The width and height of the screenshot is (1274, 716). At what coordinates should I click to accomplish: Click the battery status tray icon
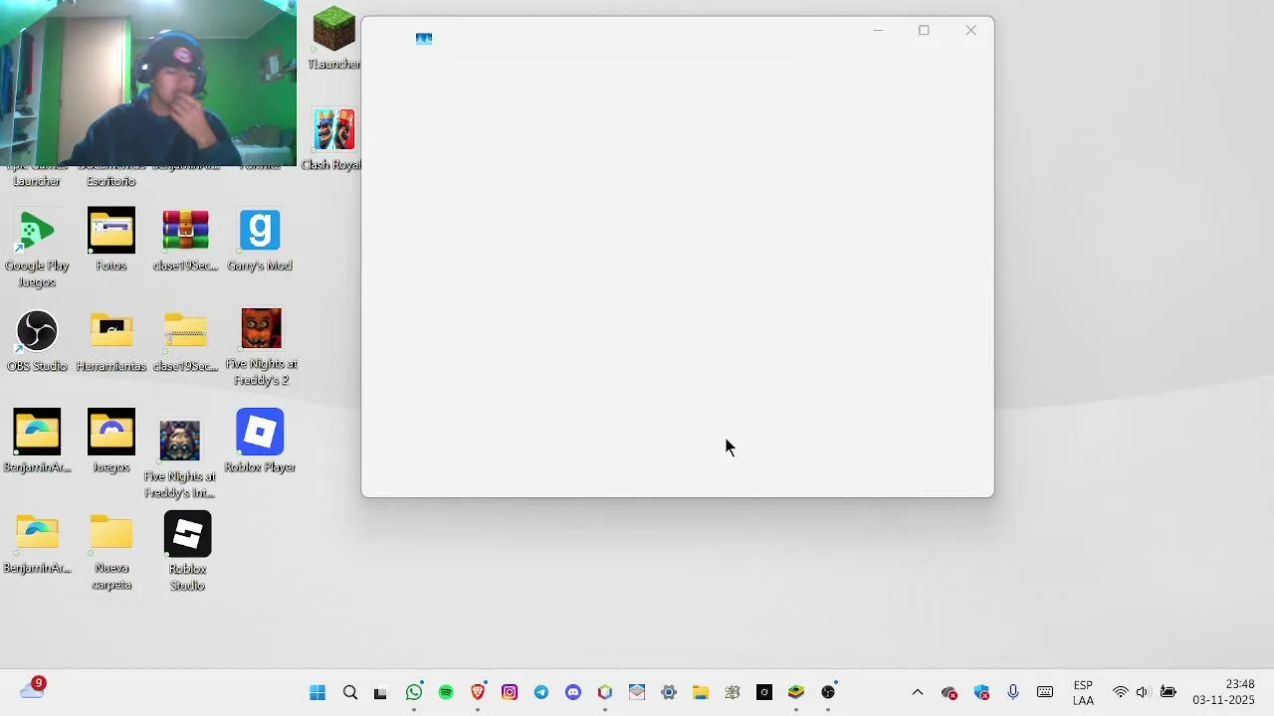click(1168, 693)
